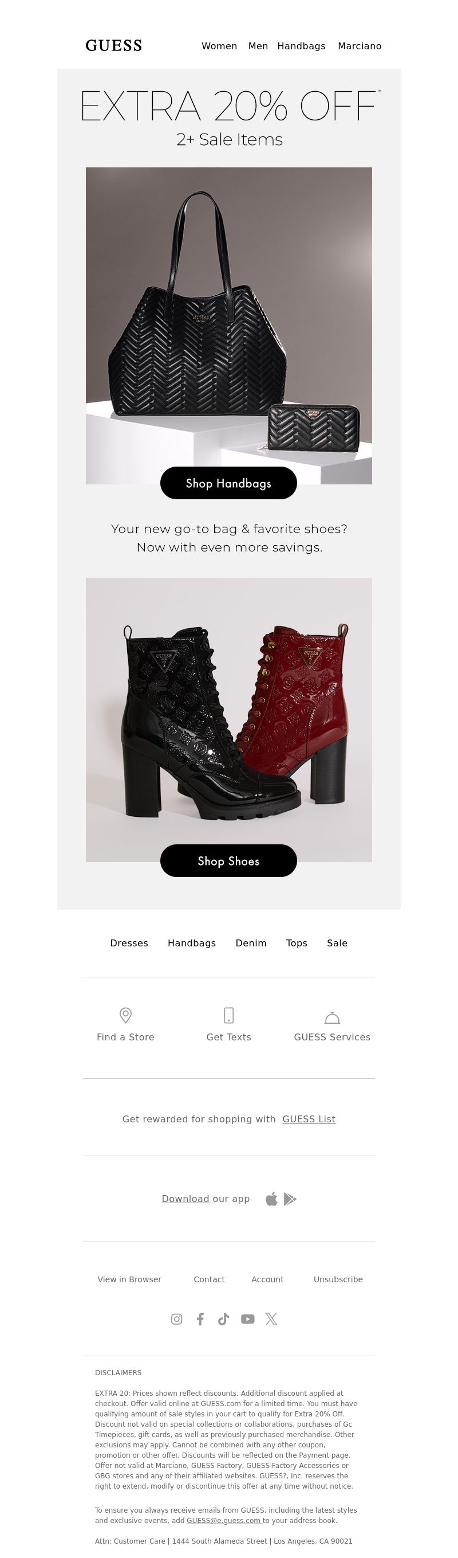Image resolution: width=458 pixels, height=1558 pixels.
Task: Open the X social icon
Action: [x=271, y=1319]
